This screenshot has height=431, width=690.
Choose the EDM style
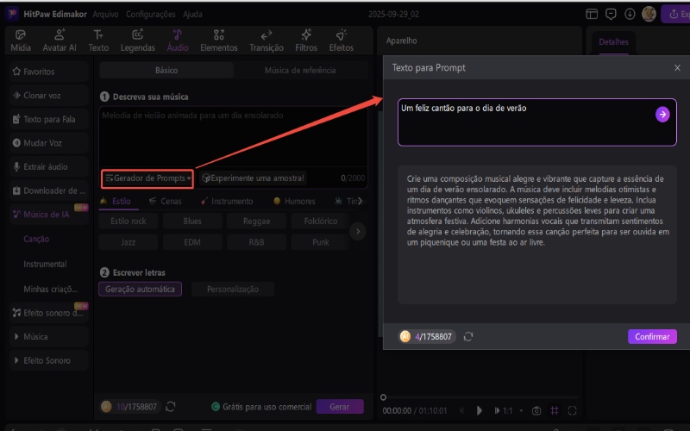pos(192,242)
